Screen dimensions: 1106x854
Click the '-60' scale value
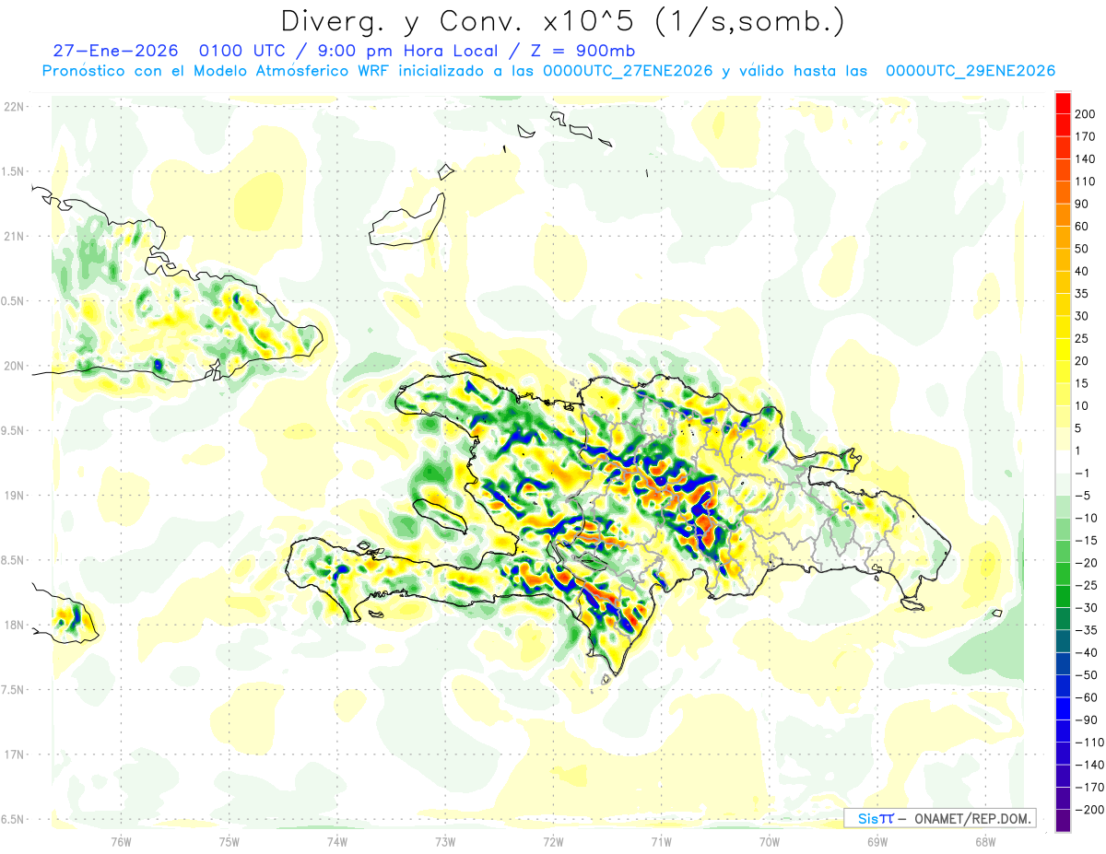pos(1087,697)
